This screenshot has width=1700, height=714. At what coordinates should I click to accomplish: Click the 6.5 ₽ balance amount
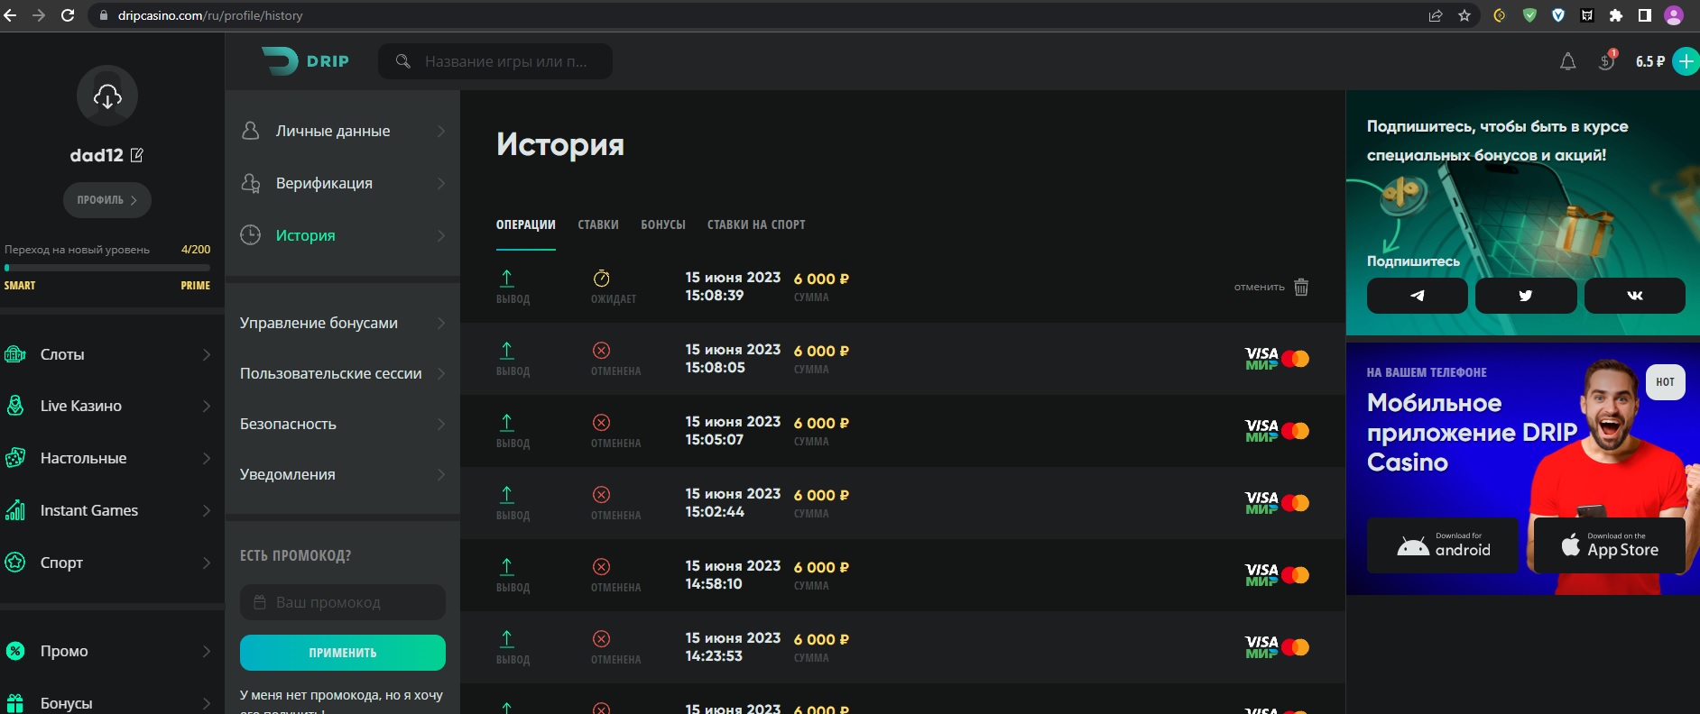pos(1650,61)
